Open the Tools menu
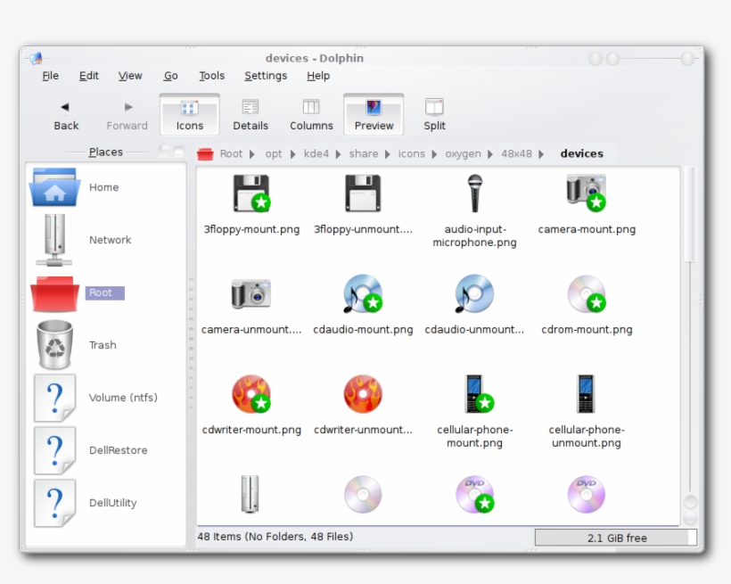Viewport: 731px width, 584px height. pos(211,76)
